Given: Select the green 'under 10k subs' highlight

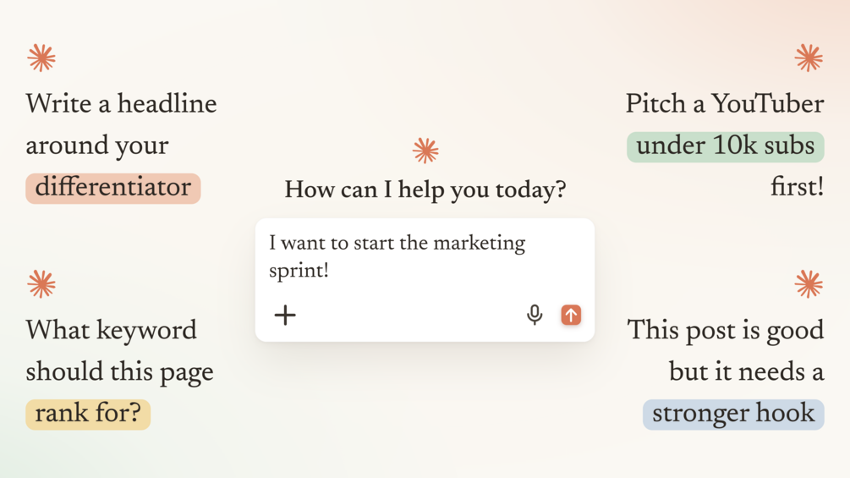Looking at the screenshot, I should pos(726,147).
